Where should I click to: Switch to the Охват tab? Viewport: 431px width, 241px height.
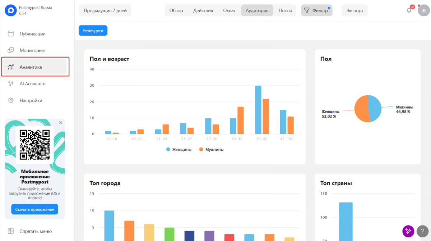point(229,10)
